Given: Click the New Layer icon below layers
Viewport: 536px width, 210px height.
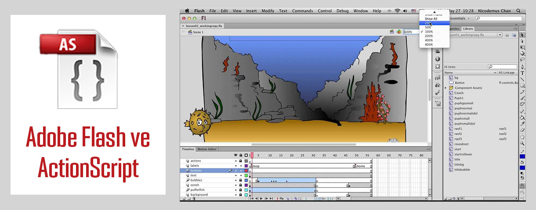Looking at the screenshot, I should pyautogui.click(x=184, y=199).
